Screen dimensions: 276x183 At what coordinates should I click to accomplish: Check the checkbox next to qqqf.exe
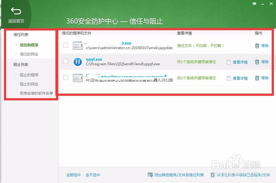[65, 62]
